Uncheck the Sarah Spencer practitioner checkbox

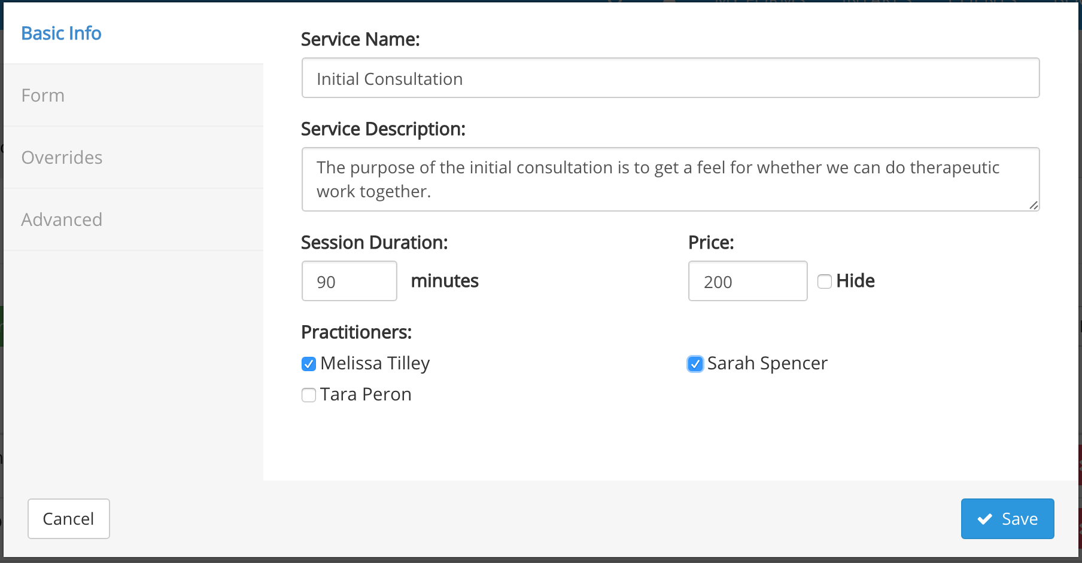[695, 364]
